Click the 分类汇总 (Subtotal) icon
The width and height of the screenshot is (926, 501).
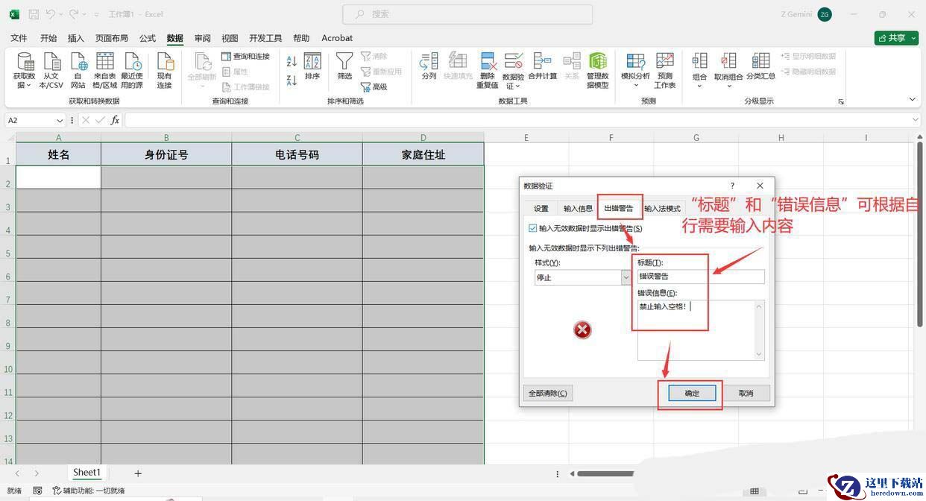tap(760, 67)
